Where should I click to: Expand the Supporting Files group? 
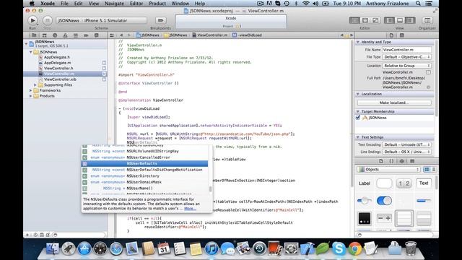[35, 85]
